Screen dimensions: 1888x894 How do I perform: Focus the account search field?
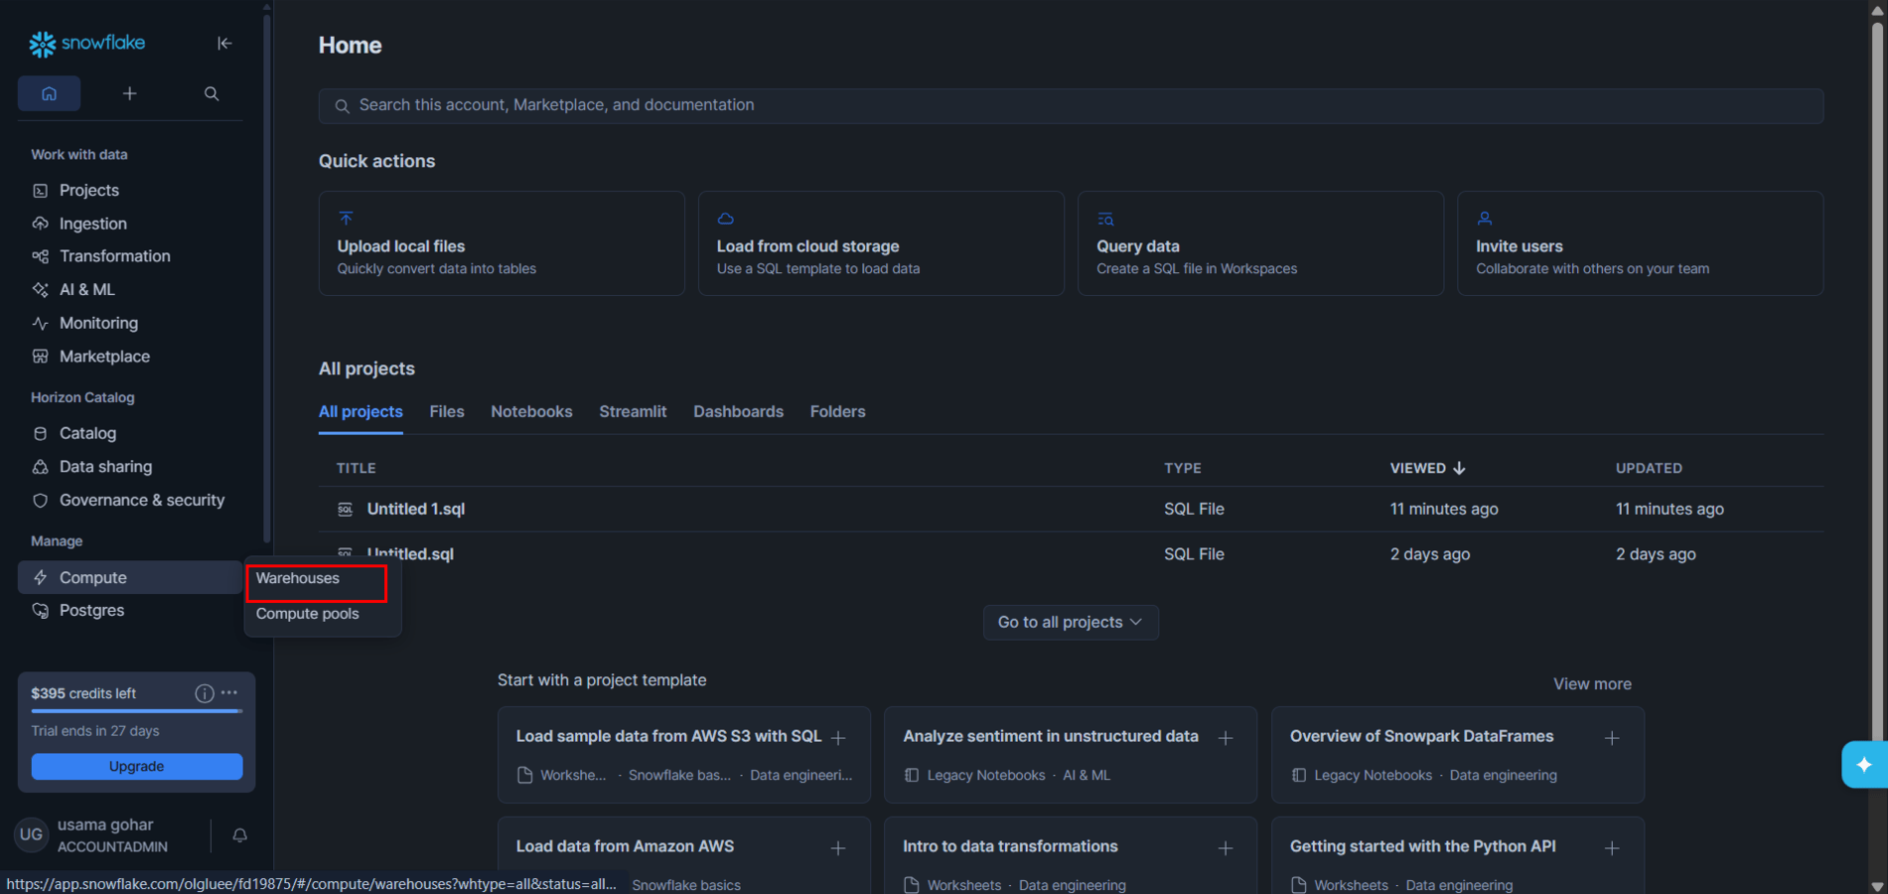click(1071, 105)
